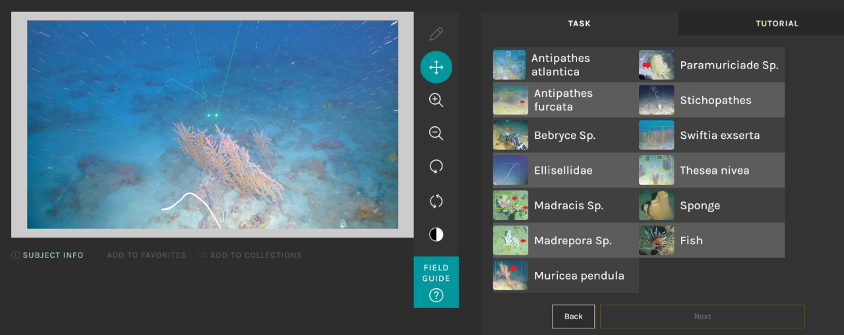Rotate the subject image
The width and height of the screenshot is (844, 335).
(436, 167)
